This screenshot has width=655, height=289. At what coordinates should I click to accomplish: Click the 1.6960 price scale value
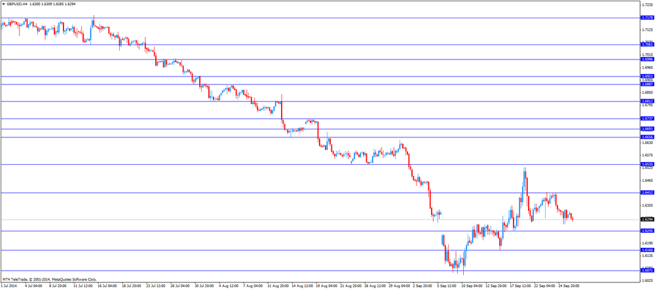click(x=648, y=67)
